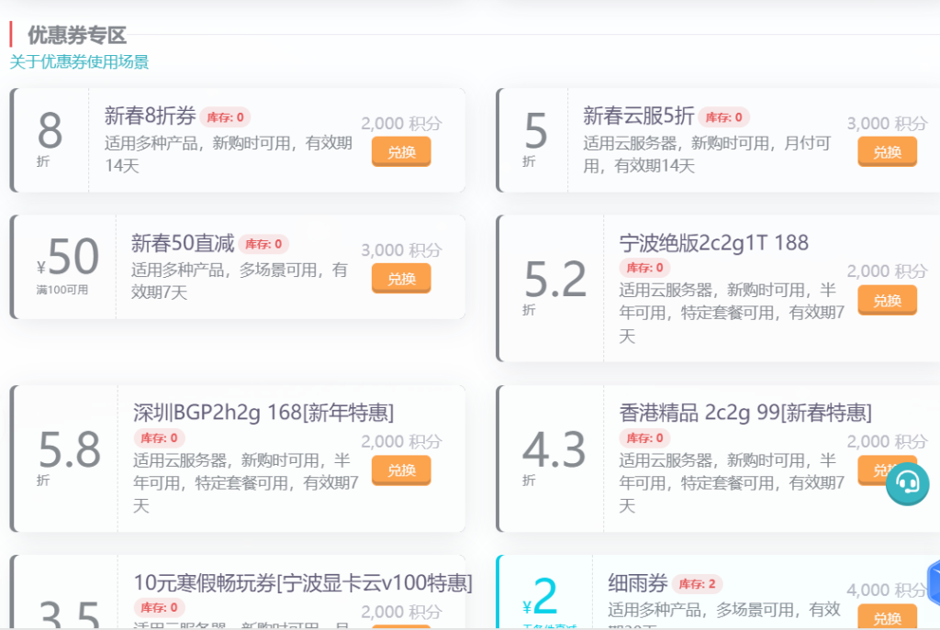Select the 宁波绝版2c2g1T 188 title
The image size is (940, 630).
[713, 243]
